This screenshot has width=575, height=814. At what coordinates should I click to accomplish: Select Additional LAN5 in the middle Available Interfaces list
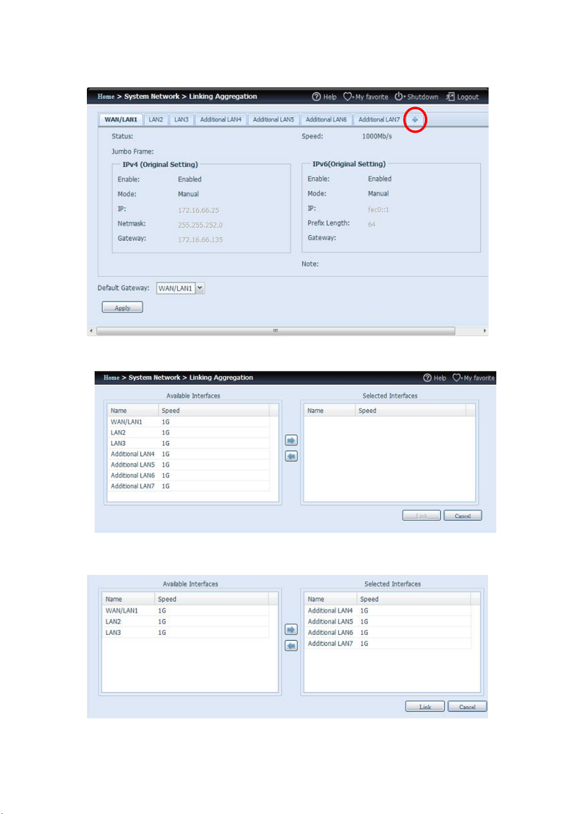click(188, 465)
